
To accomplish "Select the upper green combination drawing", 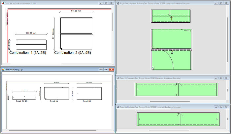I will pos(171,16).
